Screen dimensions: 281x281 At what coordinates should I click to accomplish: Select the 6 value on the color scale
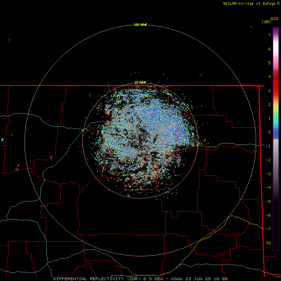click(x=269, y=49)
